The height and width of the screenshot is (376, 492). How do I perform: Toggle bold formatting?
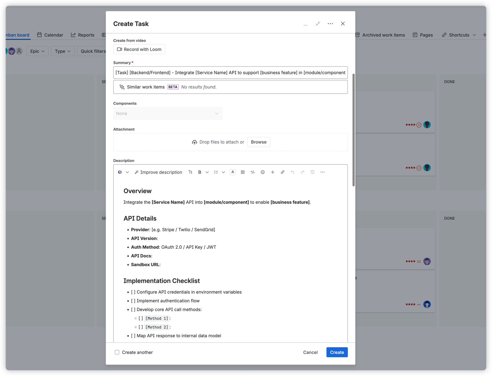tap(200, 172)
